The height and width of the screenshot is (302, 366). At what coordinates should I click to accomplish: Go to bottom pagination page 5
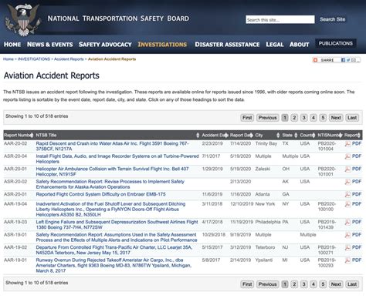pos(323,284)
